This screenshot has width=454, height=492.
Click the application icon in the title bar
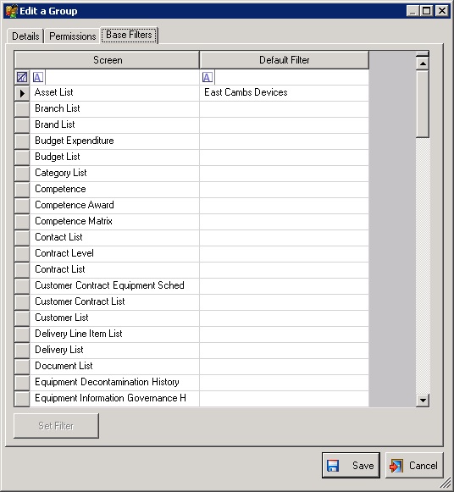pyautogui.click(x=11, y=11)
